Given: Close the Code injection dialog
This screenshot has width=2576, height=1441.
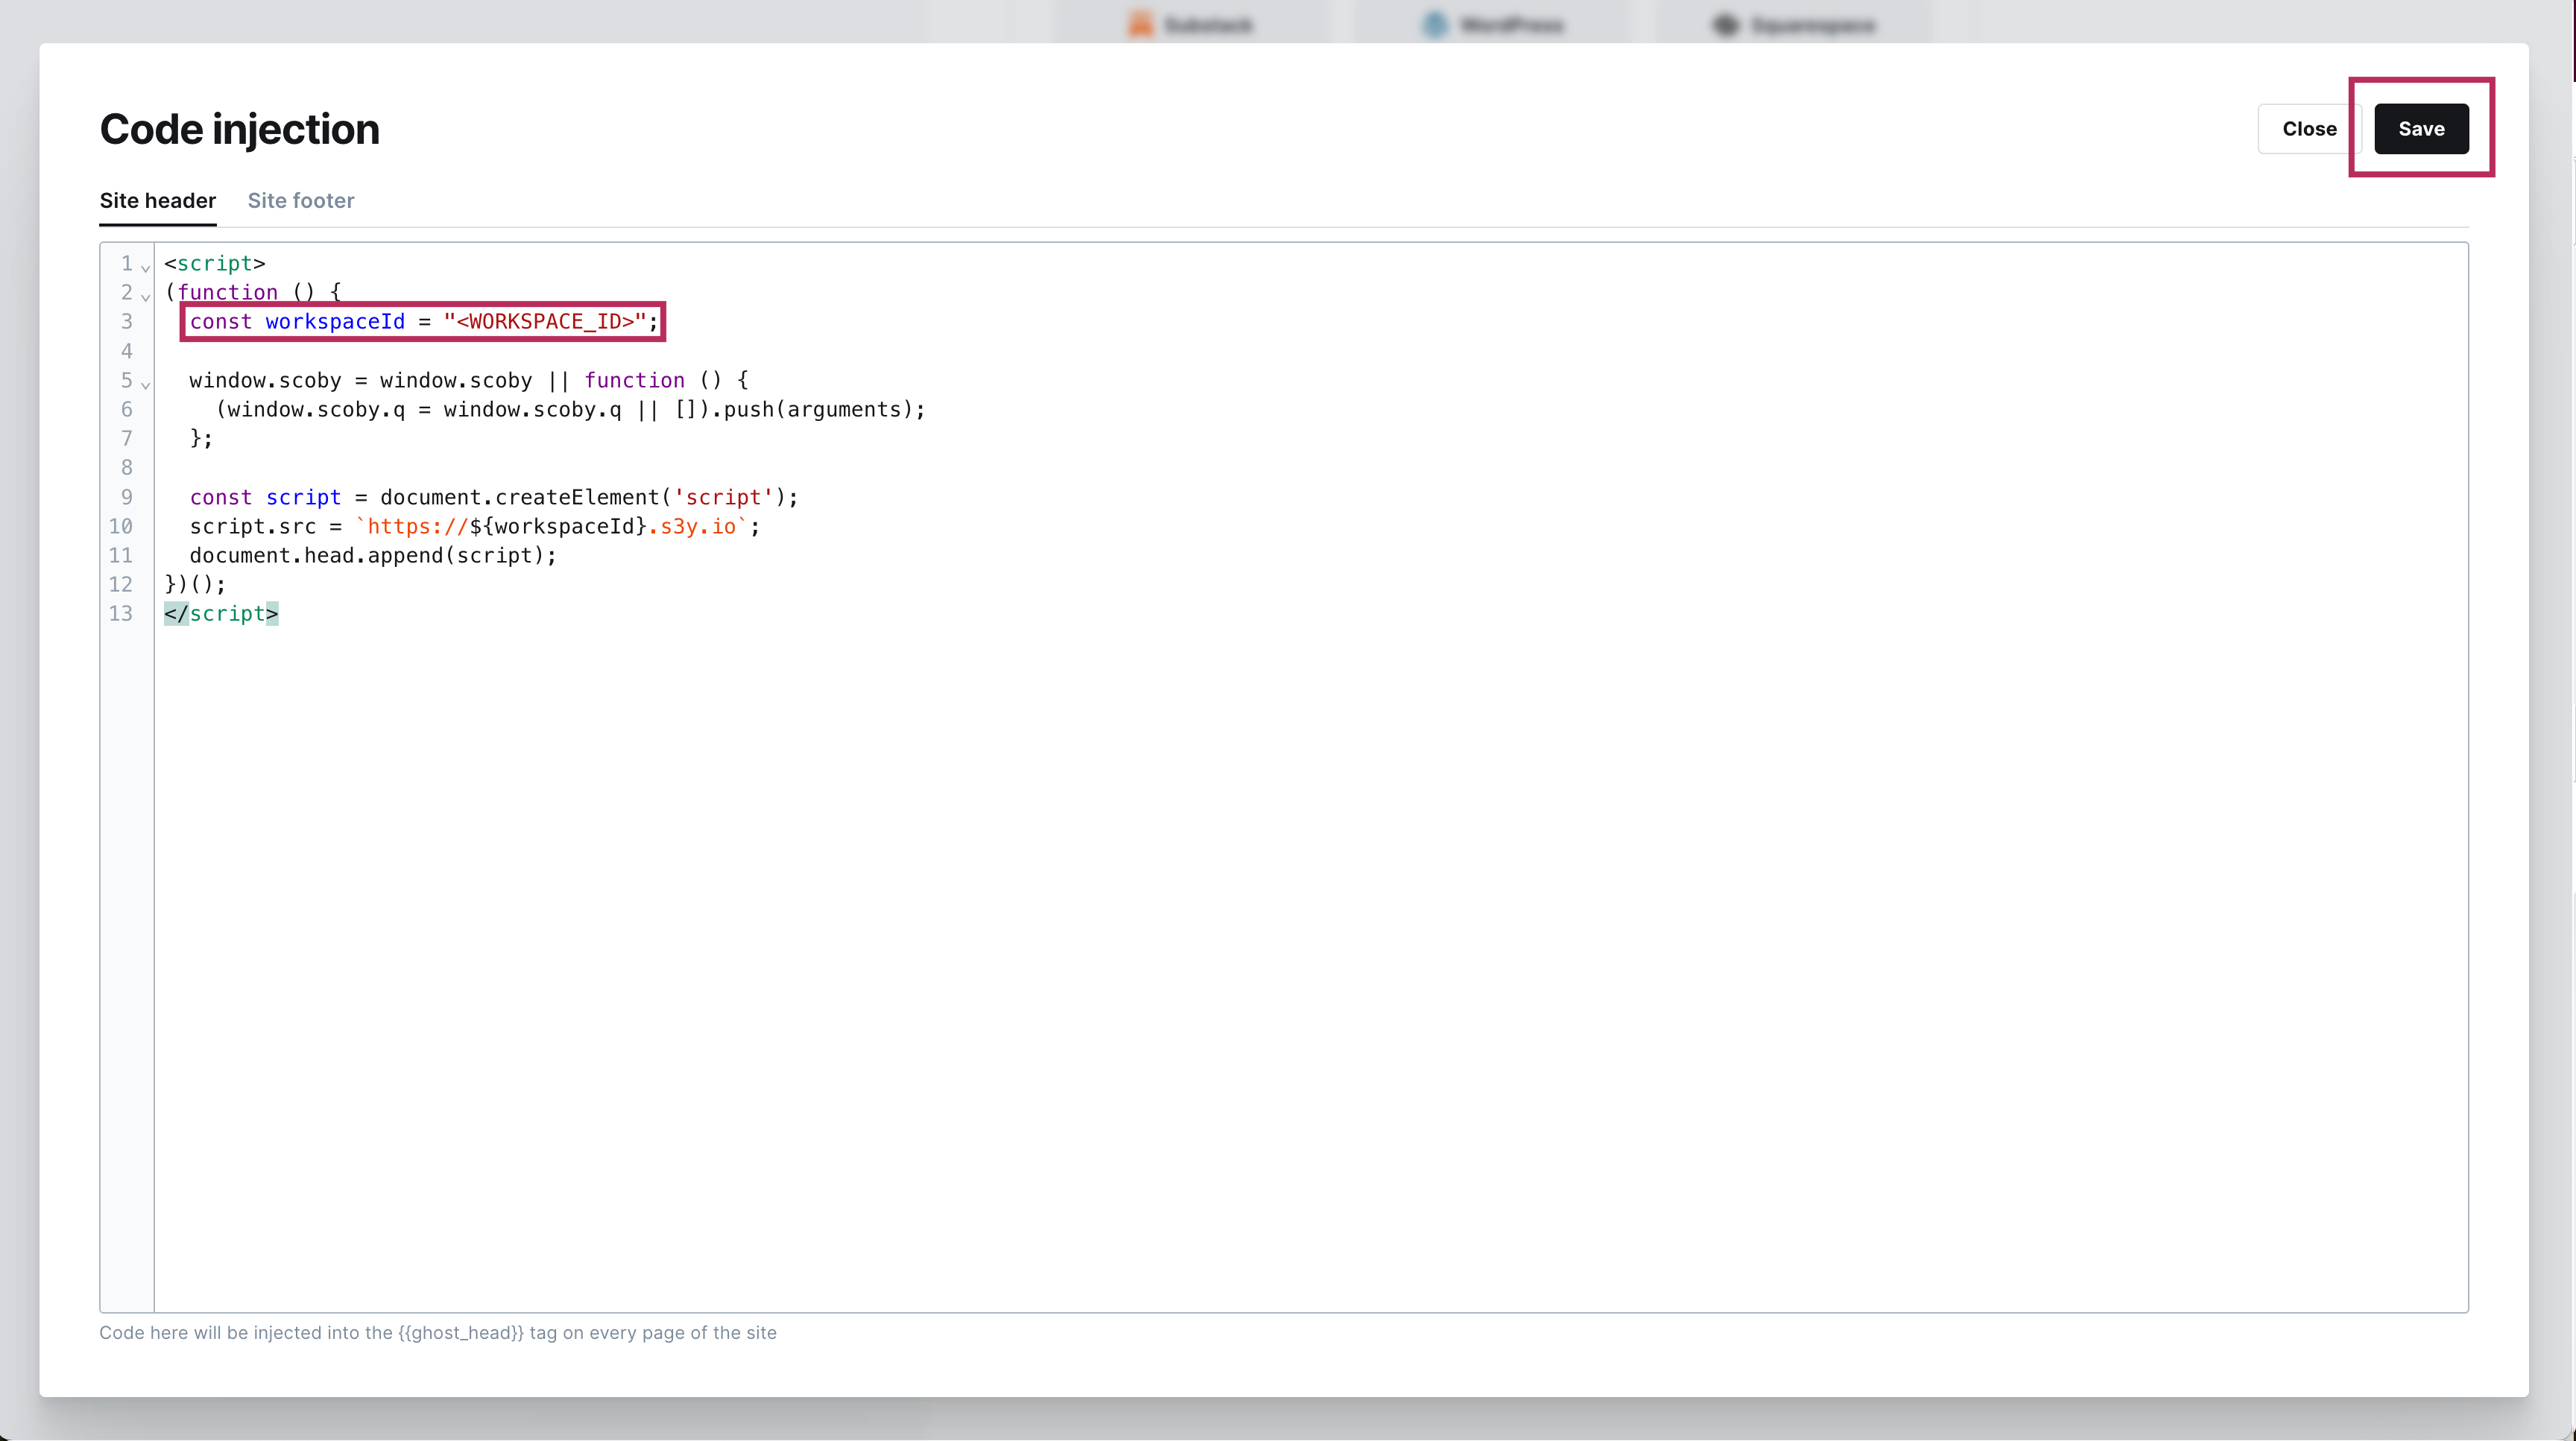Looking at the screenshot, I should pos(2308,129).
